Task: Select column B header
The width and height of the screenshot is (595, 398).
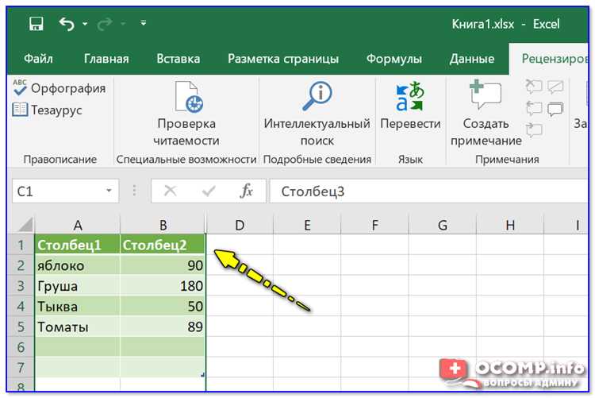Action: [x=163, y=225]
